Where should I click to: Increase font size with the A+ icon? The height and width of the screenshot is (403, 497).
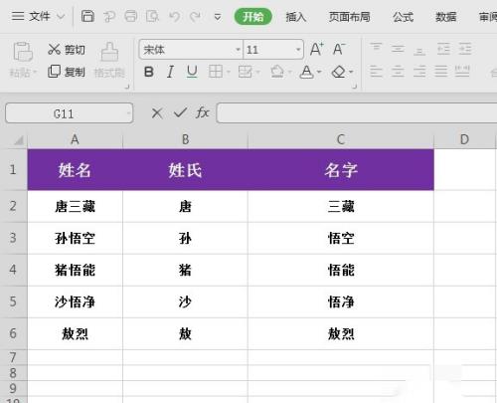(x=317, y=50)
